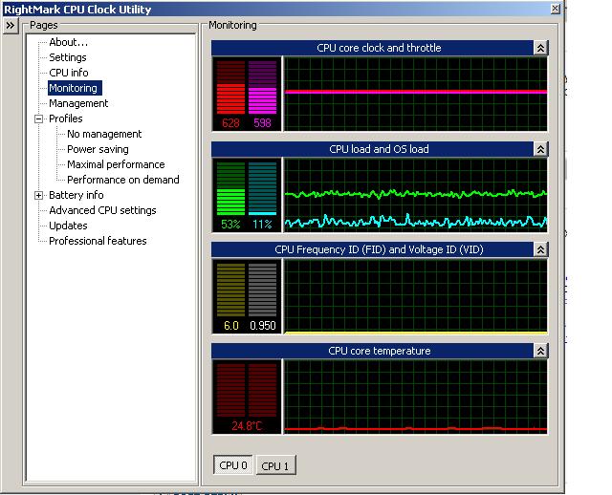Open the About… page

(x=68, y=42)
